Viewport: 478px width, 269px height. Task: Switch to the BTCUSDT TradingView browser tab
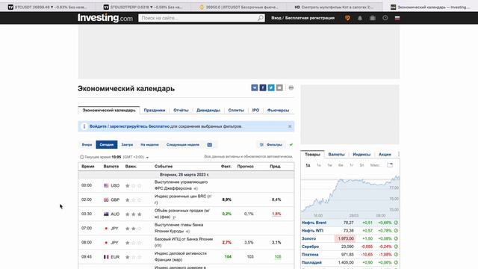pos(47,7)
